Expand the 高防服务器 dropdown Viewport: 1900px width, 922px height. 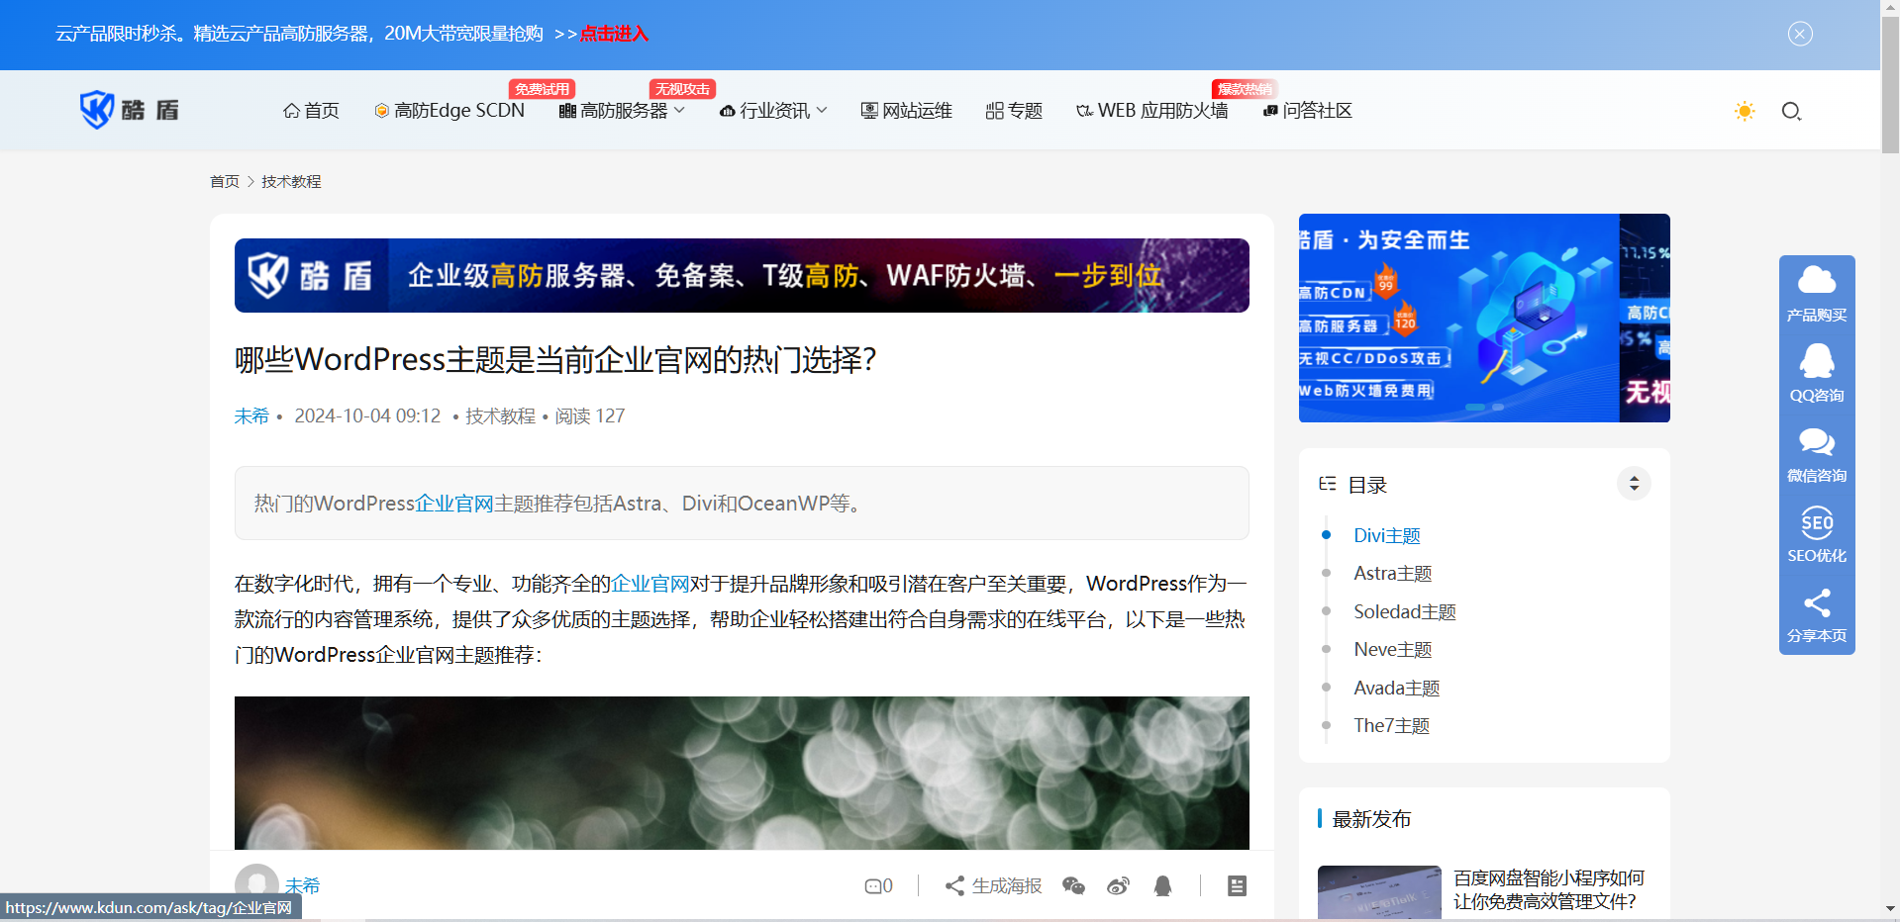point(622,111)
